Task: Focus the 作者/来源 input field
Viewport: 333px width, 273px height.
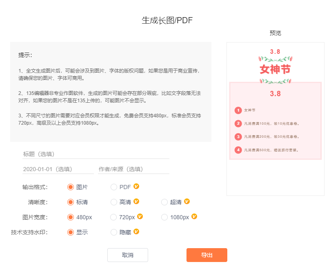Action: (x=133, y=169)
